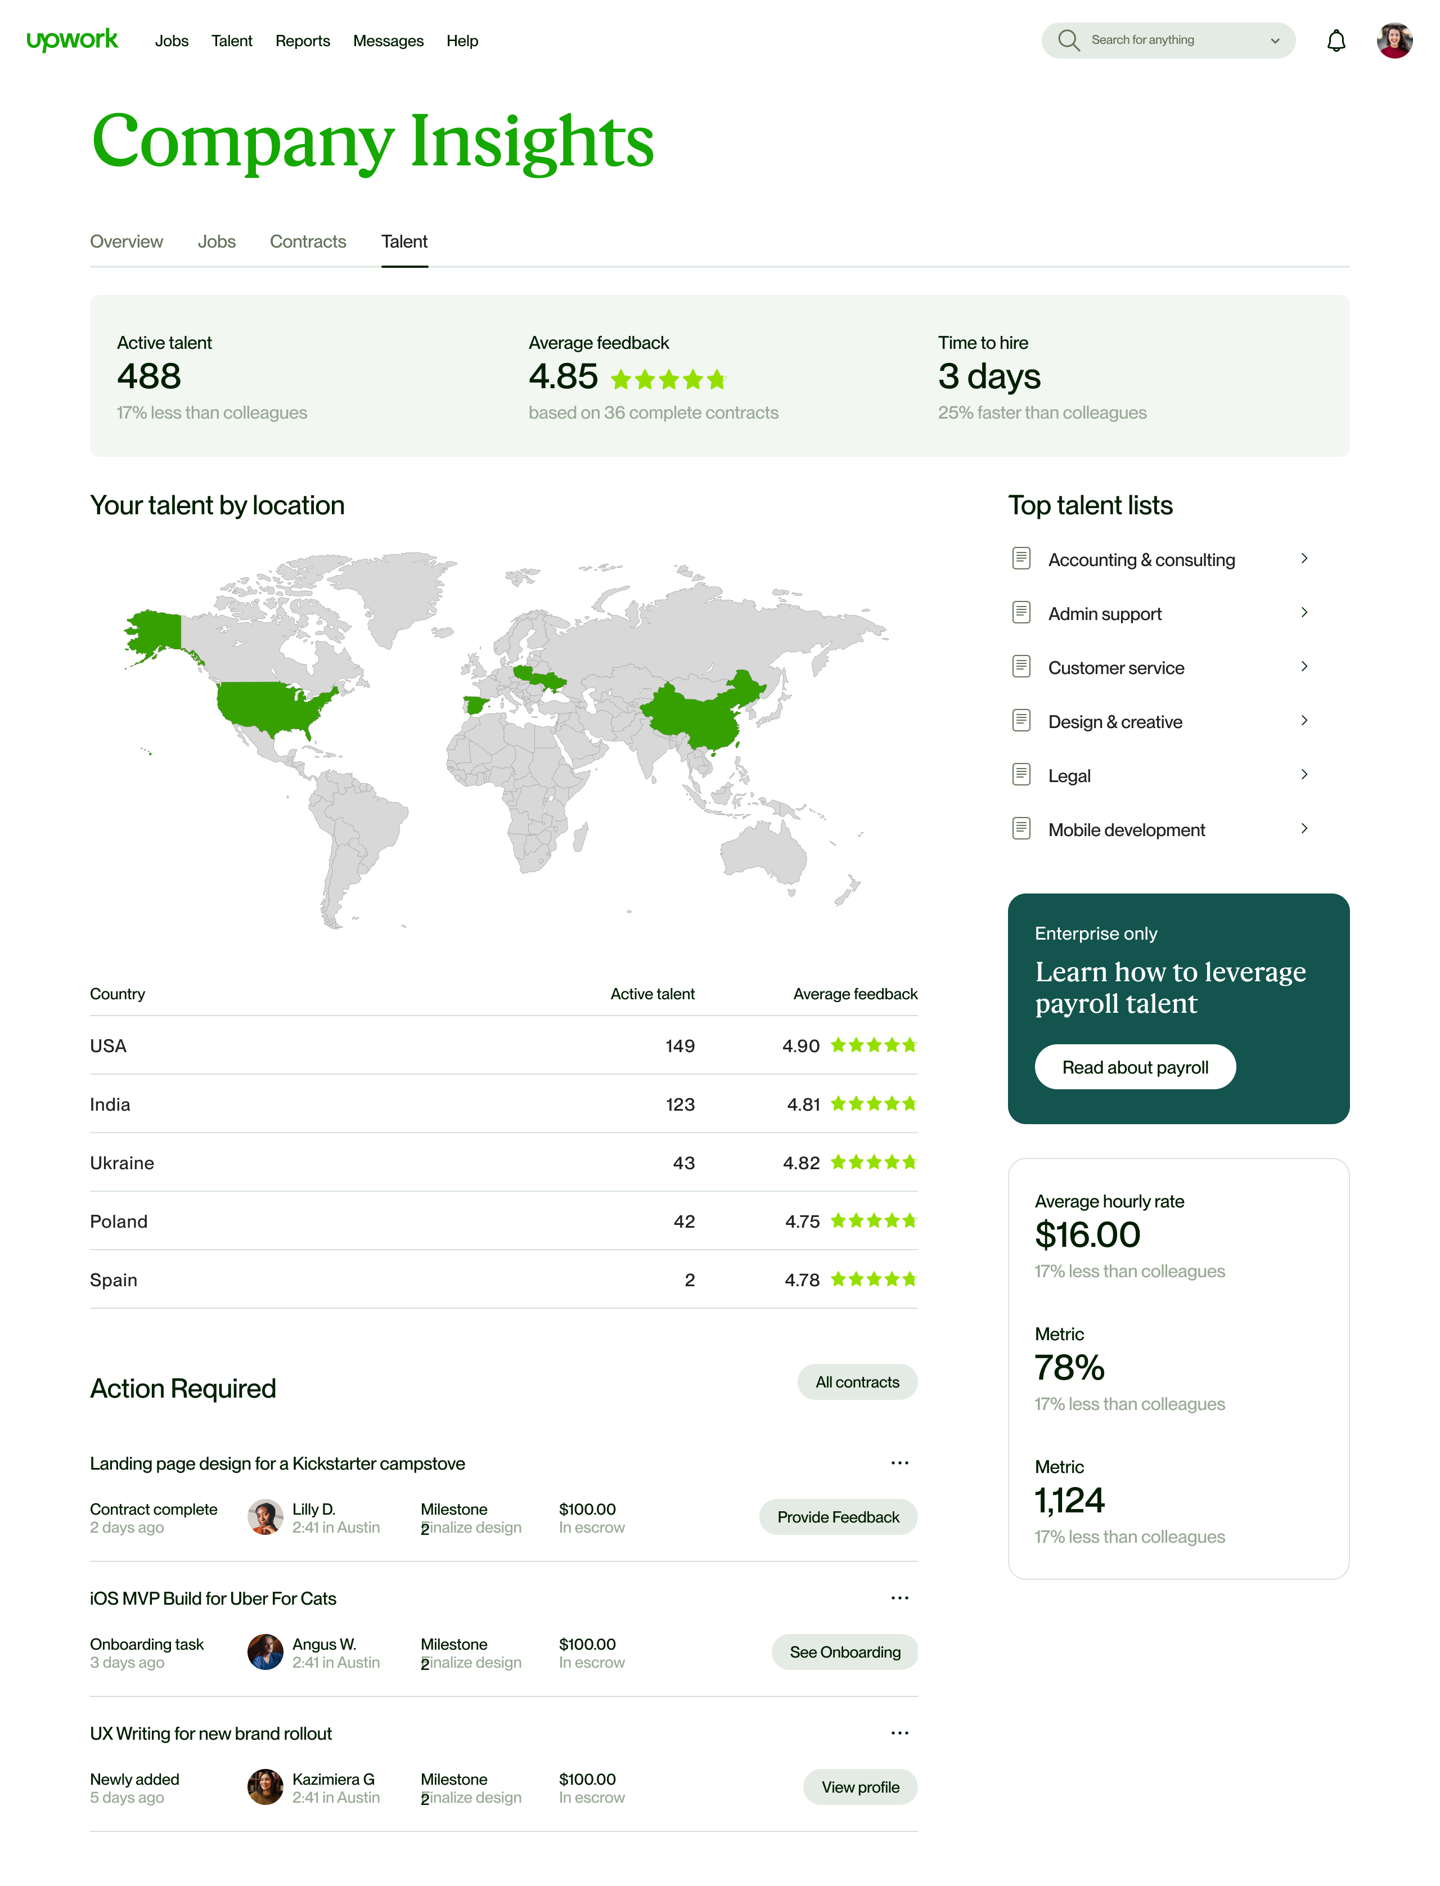Click the search magnifier icon

coord(1068,41)
